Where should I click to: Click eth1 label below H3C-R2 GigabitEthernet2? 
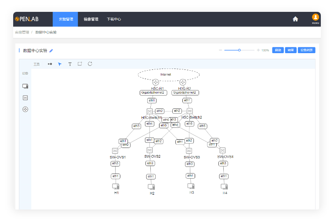187,100
